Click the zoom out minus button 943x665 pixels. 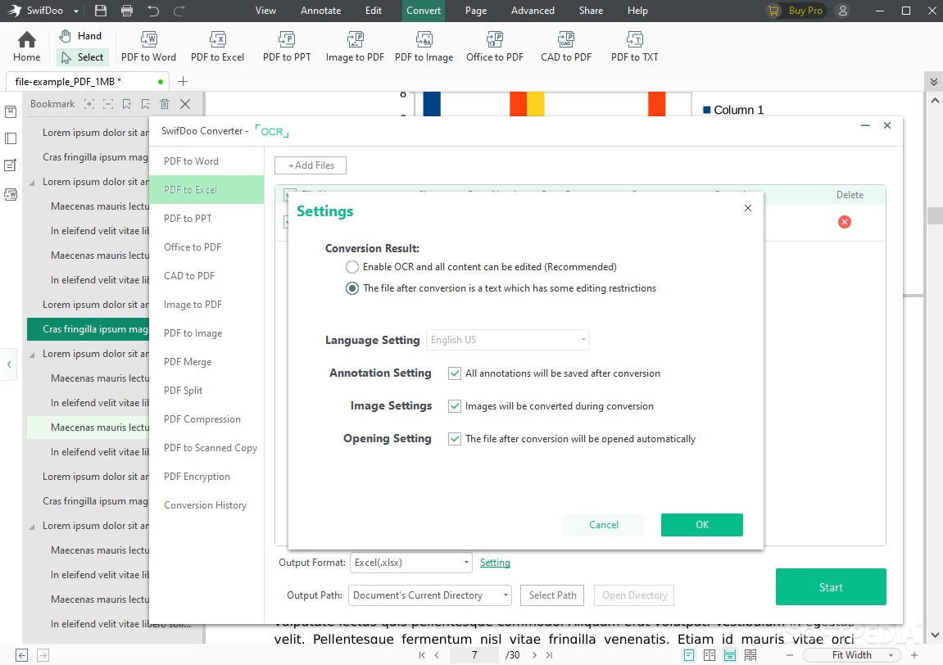point(790,655)
